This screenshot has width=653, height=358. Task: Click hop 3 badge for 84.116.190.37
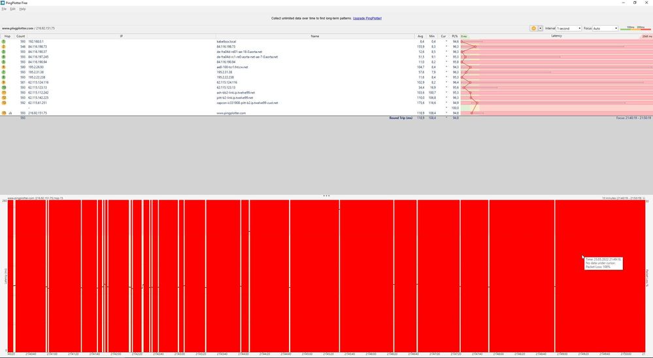(x=4, y=52)
